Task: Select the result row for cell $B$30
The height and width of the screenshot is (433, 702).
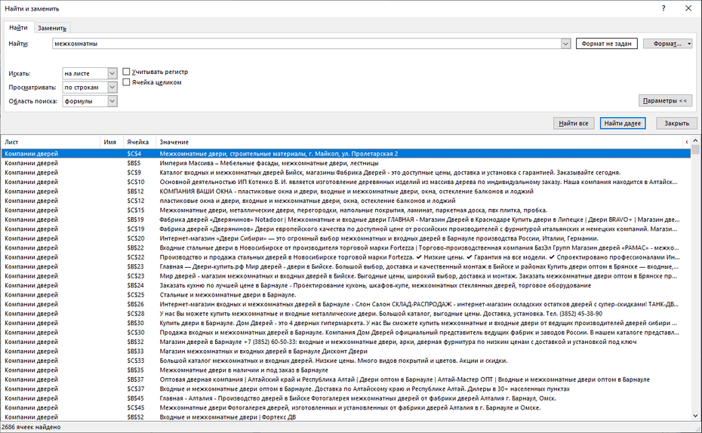Action: coord(346,323)
